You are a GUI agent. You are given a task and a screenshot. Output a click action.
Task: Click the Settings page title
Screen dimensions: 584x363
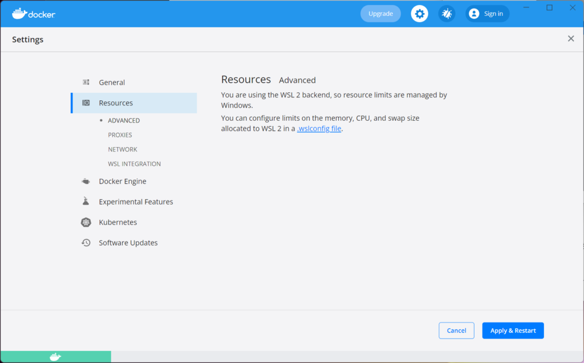click(27, 39)
